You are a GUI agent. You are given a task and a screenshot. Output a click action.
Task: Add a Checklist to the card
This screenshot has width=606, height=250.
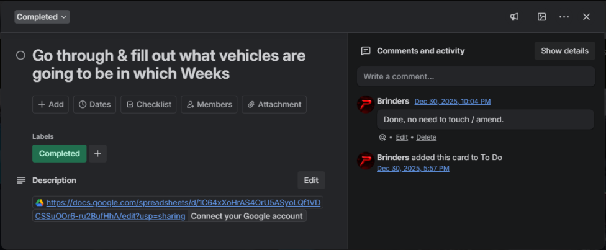148,104
